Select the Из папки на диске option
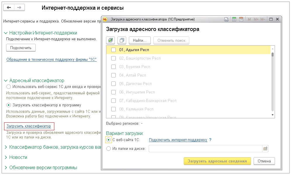 click(x=109, y=149)
